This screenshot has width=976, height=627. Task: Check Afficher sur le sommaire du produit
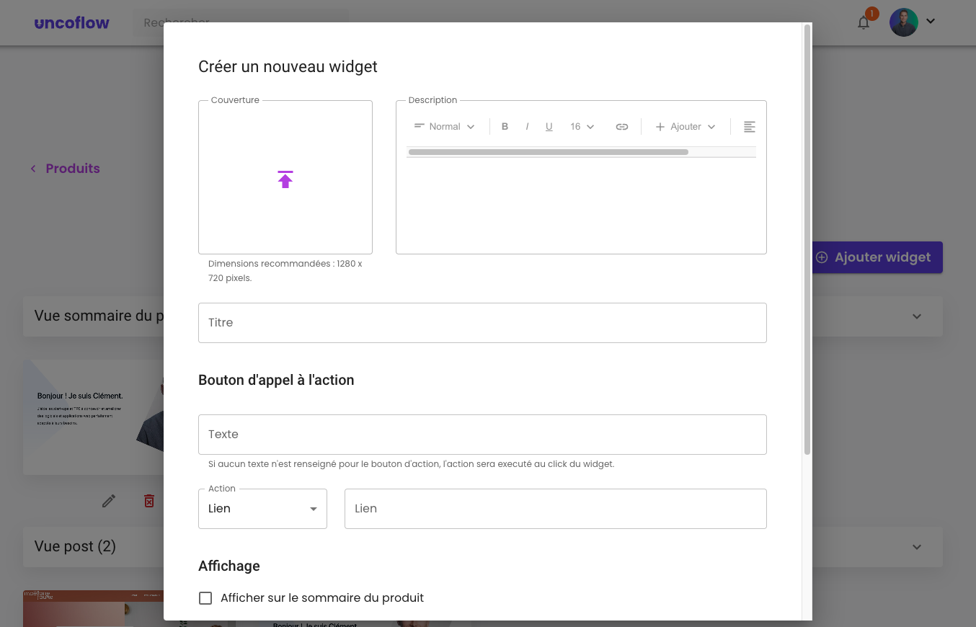tap(205, 598)
